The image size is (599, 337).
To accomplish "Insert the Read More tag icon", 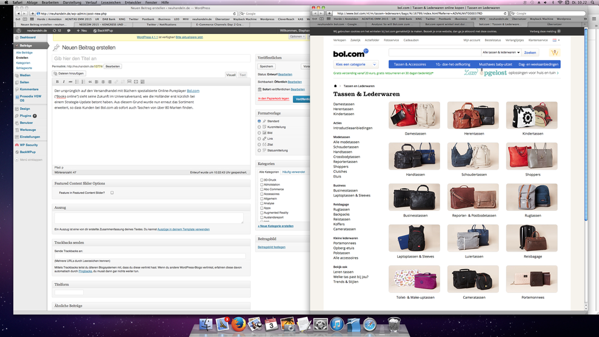I will (129, 82).
